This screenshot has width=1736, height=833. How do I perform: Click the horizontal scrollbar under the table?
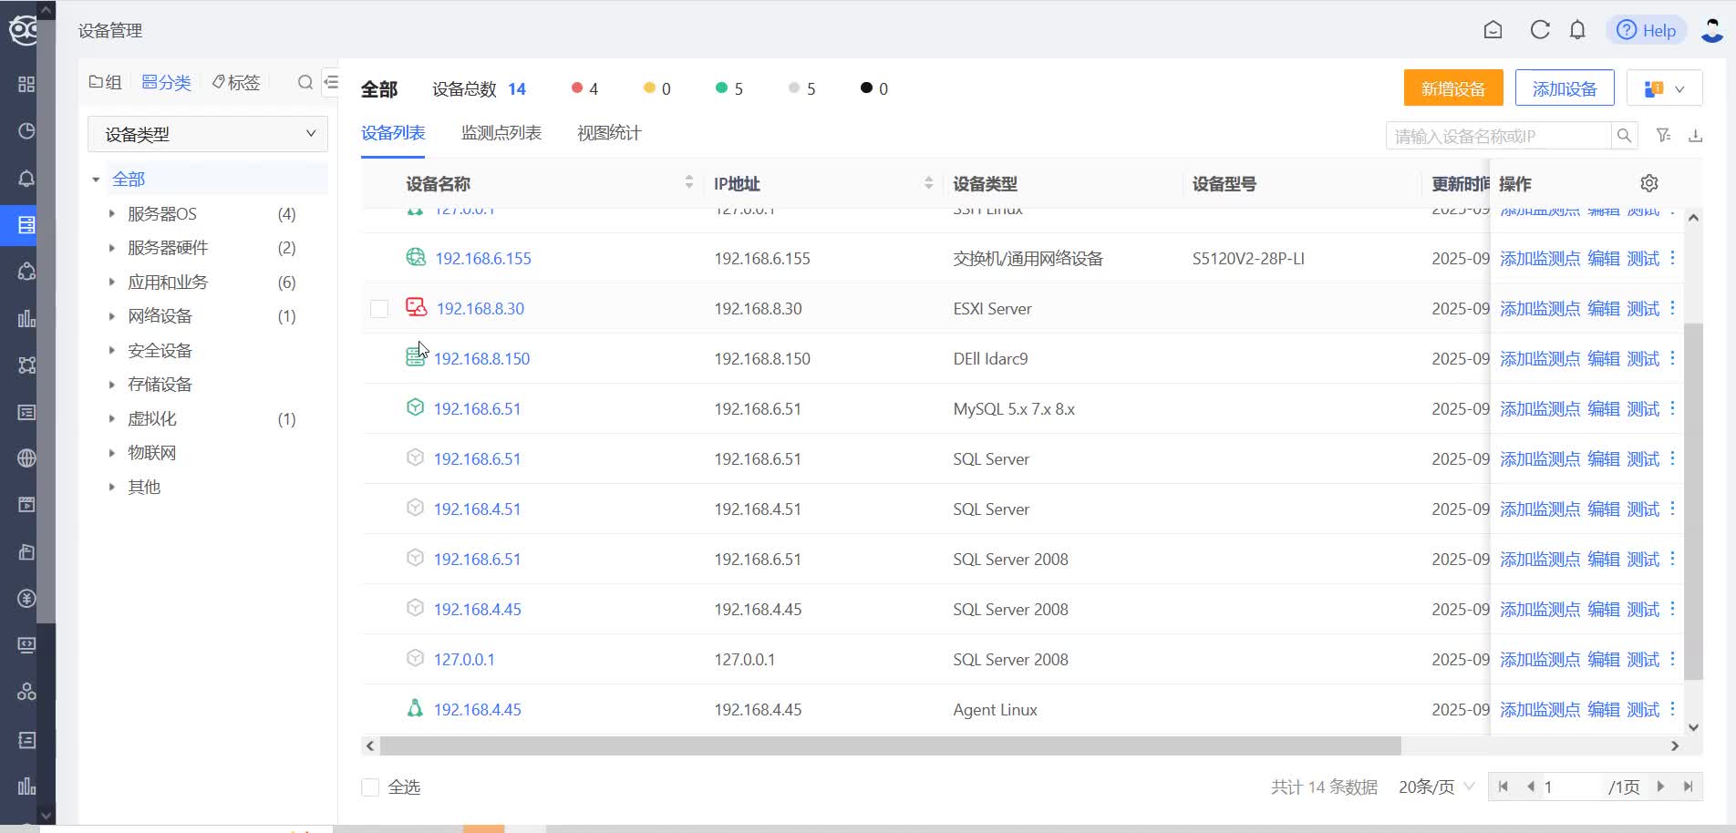[x=889, y=746]
